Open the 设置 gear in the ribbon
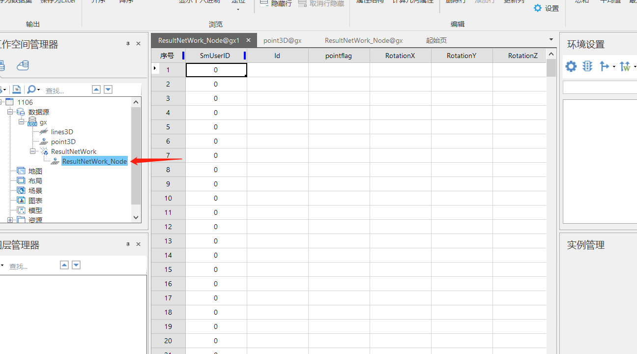Screen dimensions: 637x354 click(x=546, y=8)
